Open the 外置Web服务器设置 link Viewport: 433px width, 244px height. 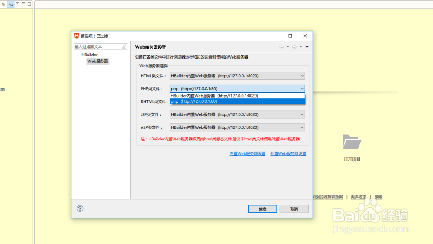point(288,154)
